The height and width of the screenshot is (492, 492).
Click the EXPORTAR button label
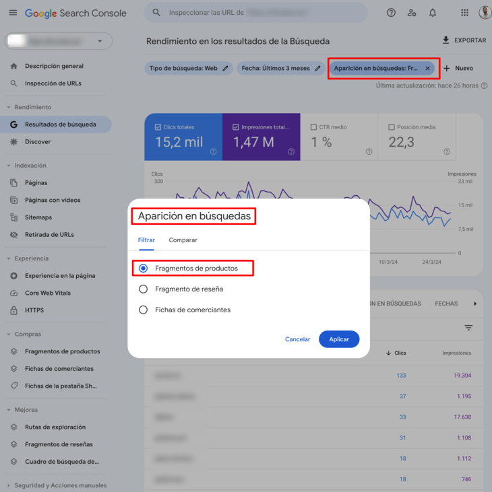click(x=470, y=40)
